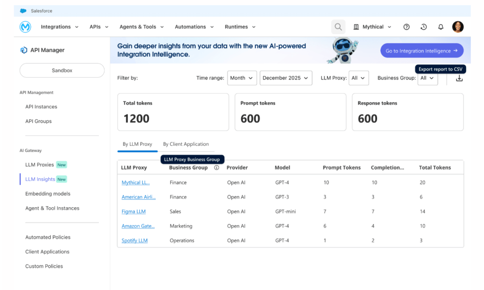Expand the Runtimes menu
This screenshot has height=290, width=484.
(x=240, y=27)
